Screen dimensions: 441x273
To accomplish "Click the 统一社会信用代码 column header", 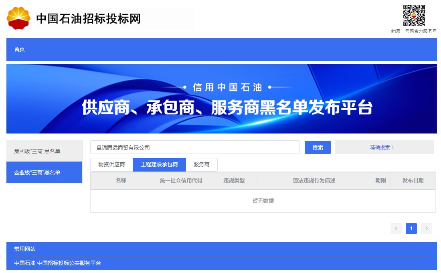I will (x=181, y=180).
